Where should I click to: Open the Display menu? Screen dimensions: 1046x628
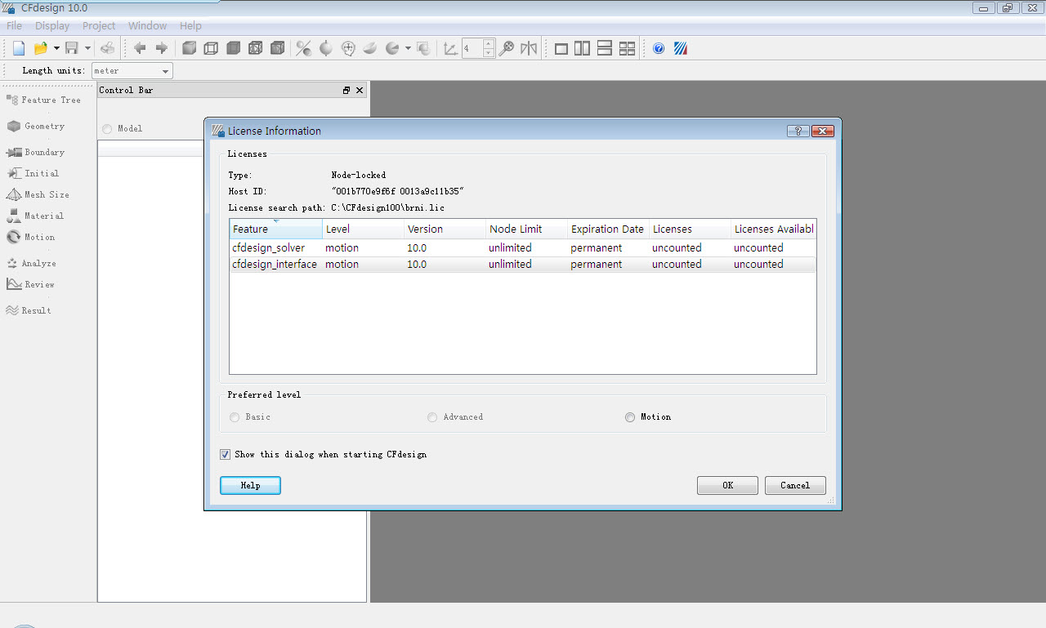pos(52,26)
